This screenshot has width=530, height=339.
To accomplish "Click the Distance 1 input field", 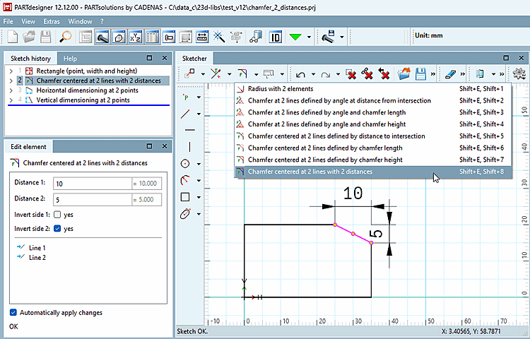I will click(93, 184).
